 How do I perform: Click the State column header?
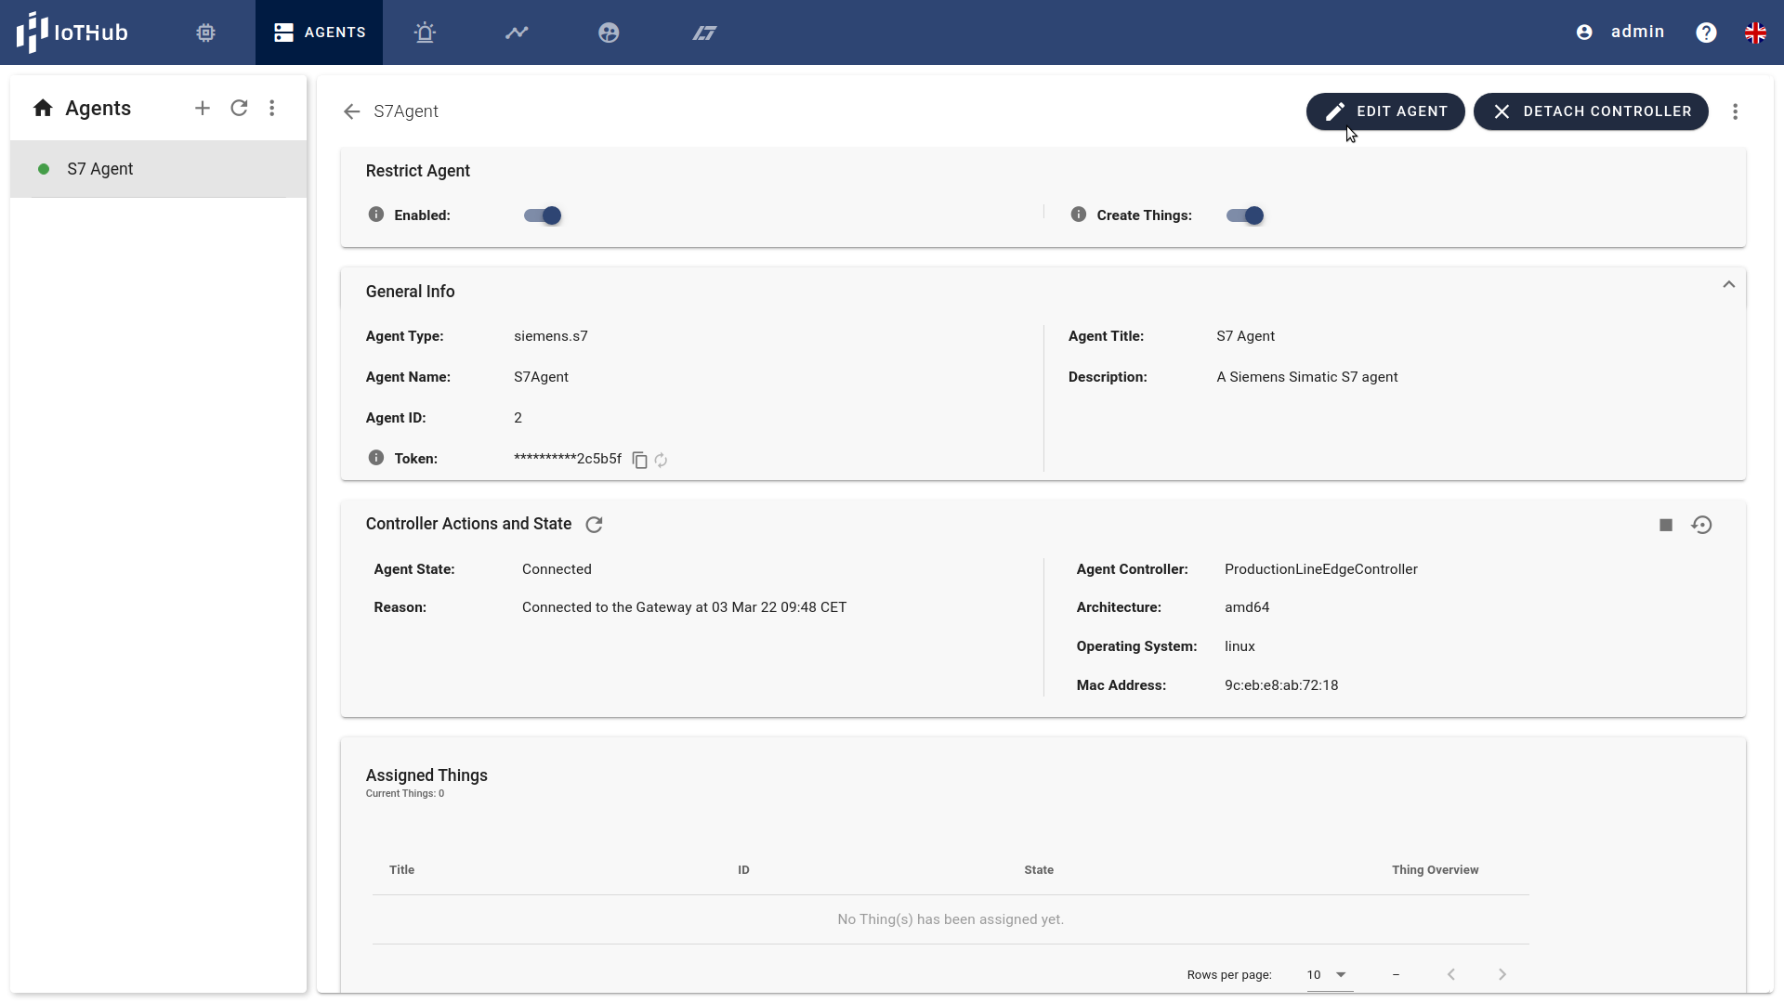pyautogui.click(x=1039, y=870)
